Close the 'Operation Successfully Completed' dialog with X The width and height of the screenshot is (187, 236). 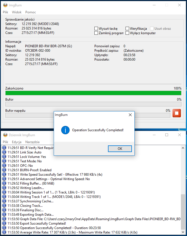click(130, 115)
